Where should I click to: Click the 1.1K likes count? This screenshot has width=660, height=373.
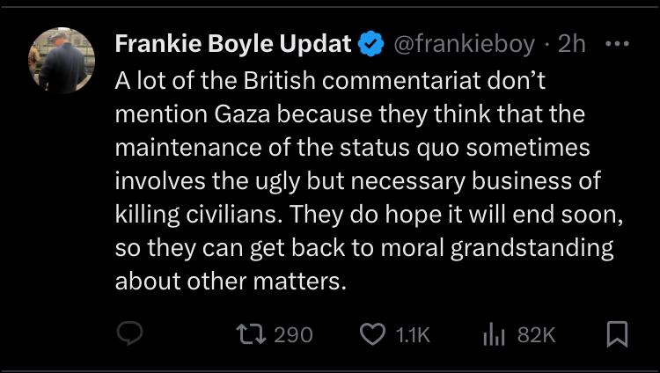click(412, 334)
